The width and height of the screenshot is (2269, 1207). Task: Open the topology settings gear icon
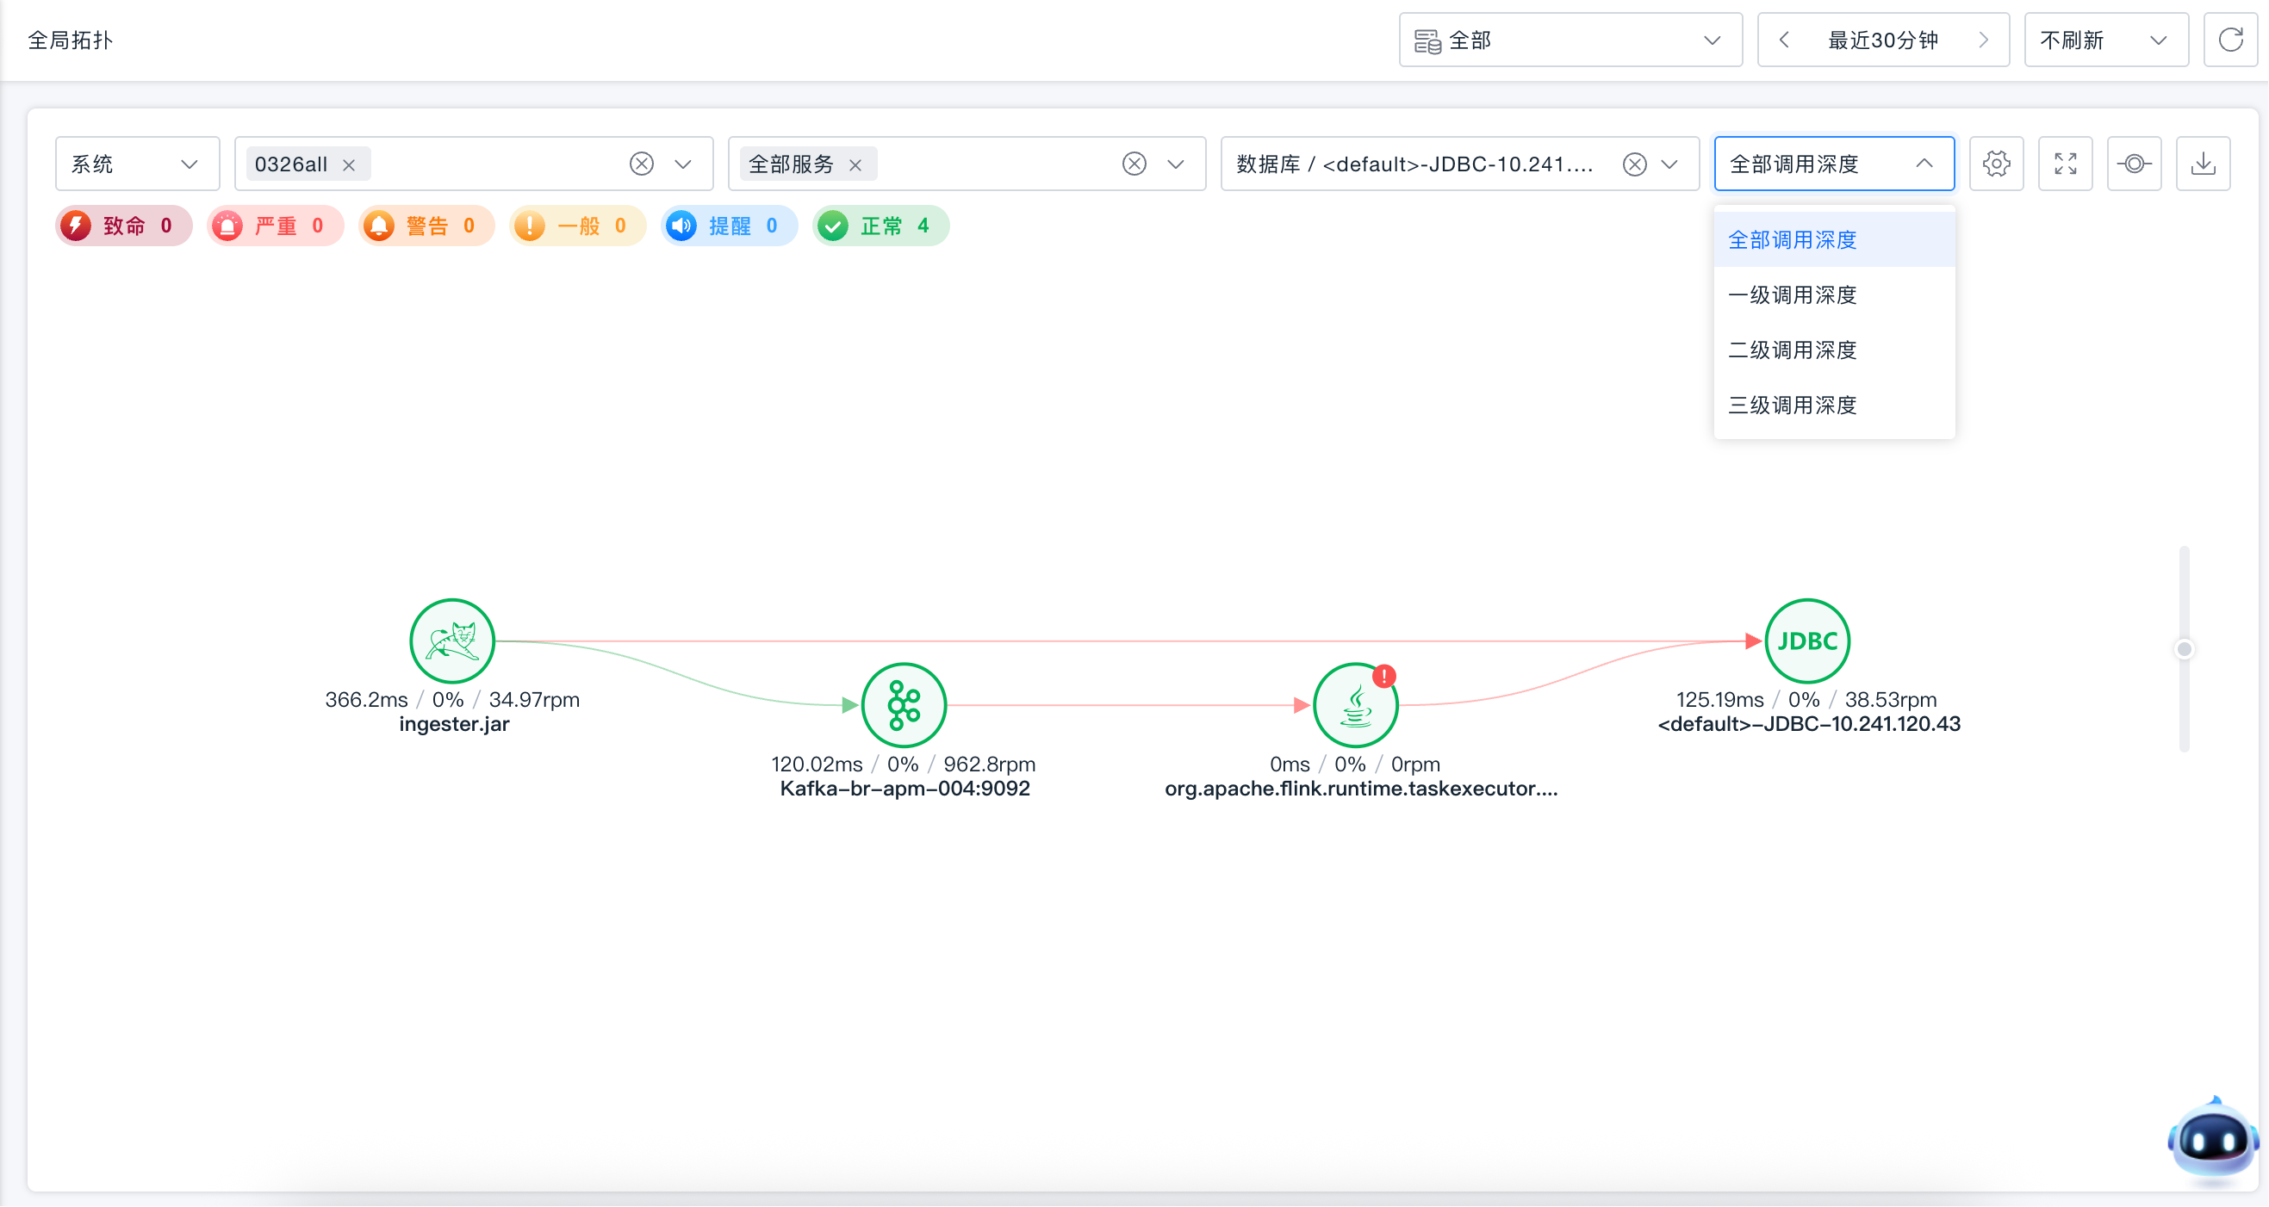tap(1996, 164)
